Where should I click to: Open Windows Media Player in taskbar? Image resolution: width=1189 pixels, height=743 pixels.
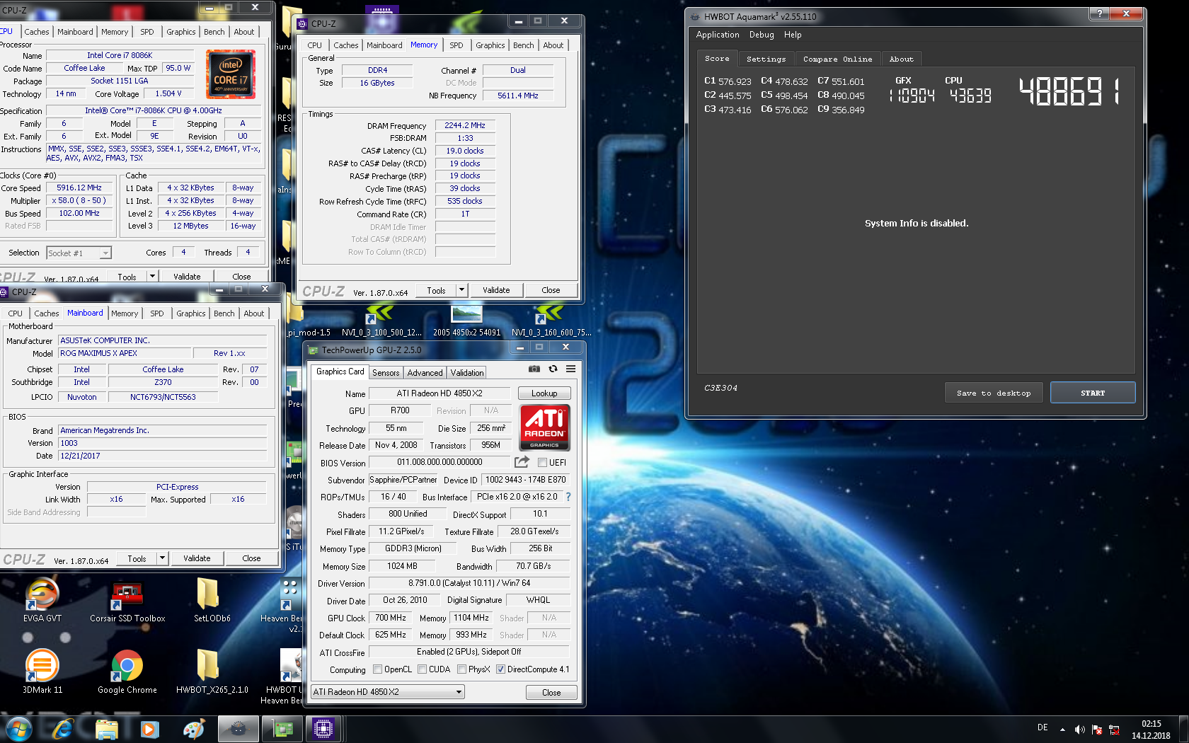pyautogui.click(x=149, y=729)
